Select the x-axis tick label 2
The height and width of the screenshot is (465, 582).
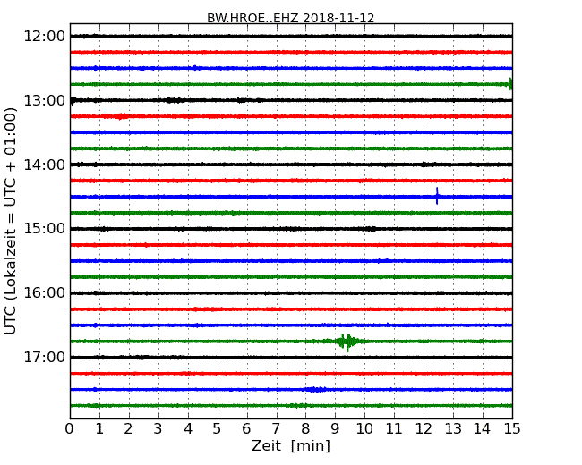[129, 428]
